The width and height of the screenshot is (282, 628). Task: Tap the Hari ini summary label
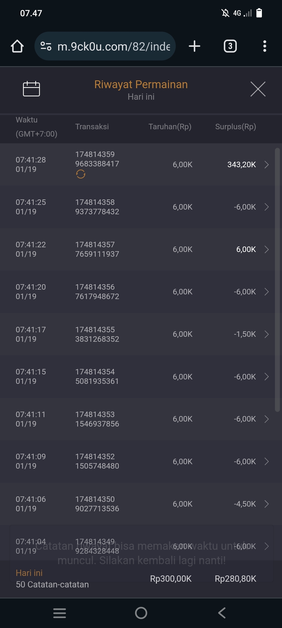[x=29, y=573]
